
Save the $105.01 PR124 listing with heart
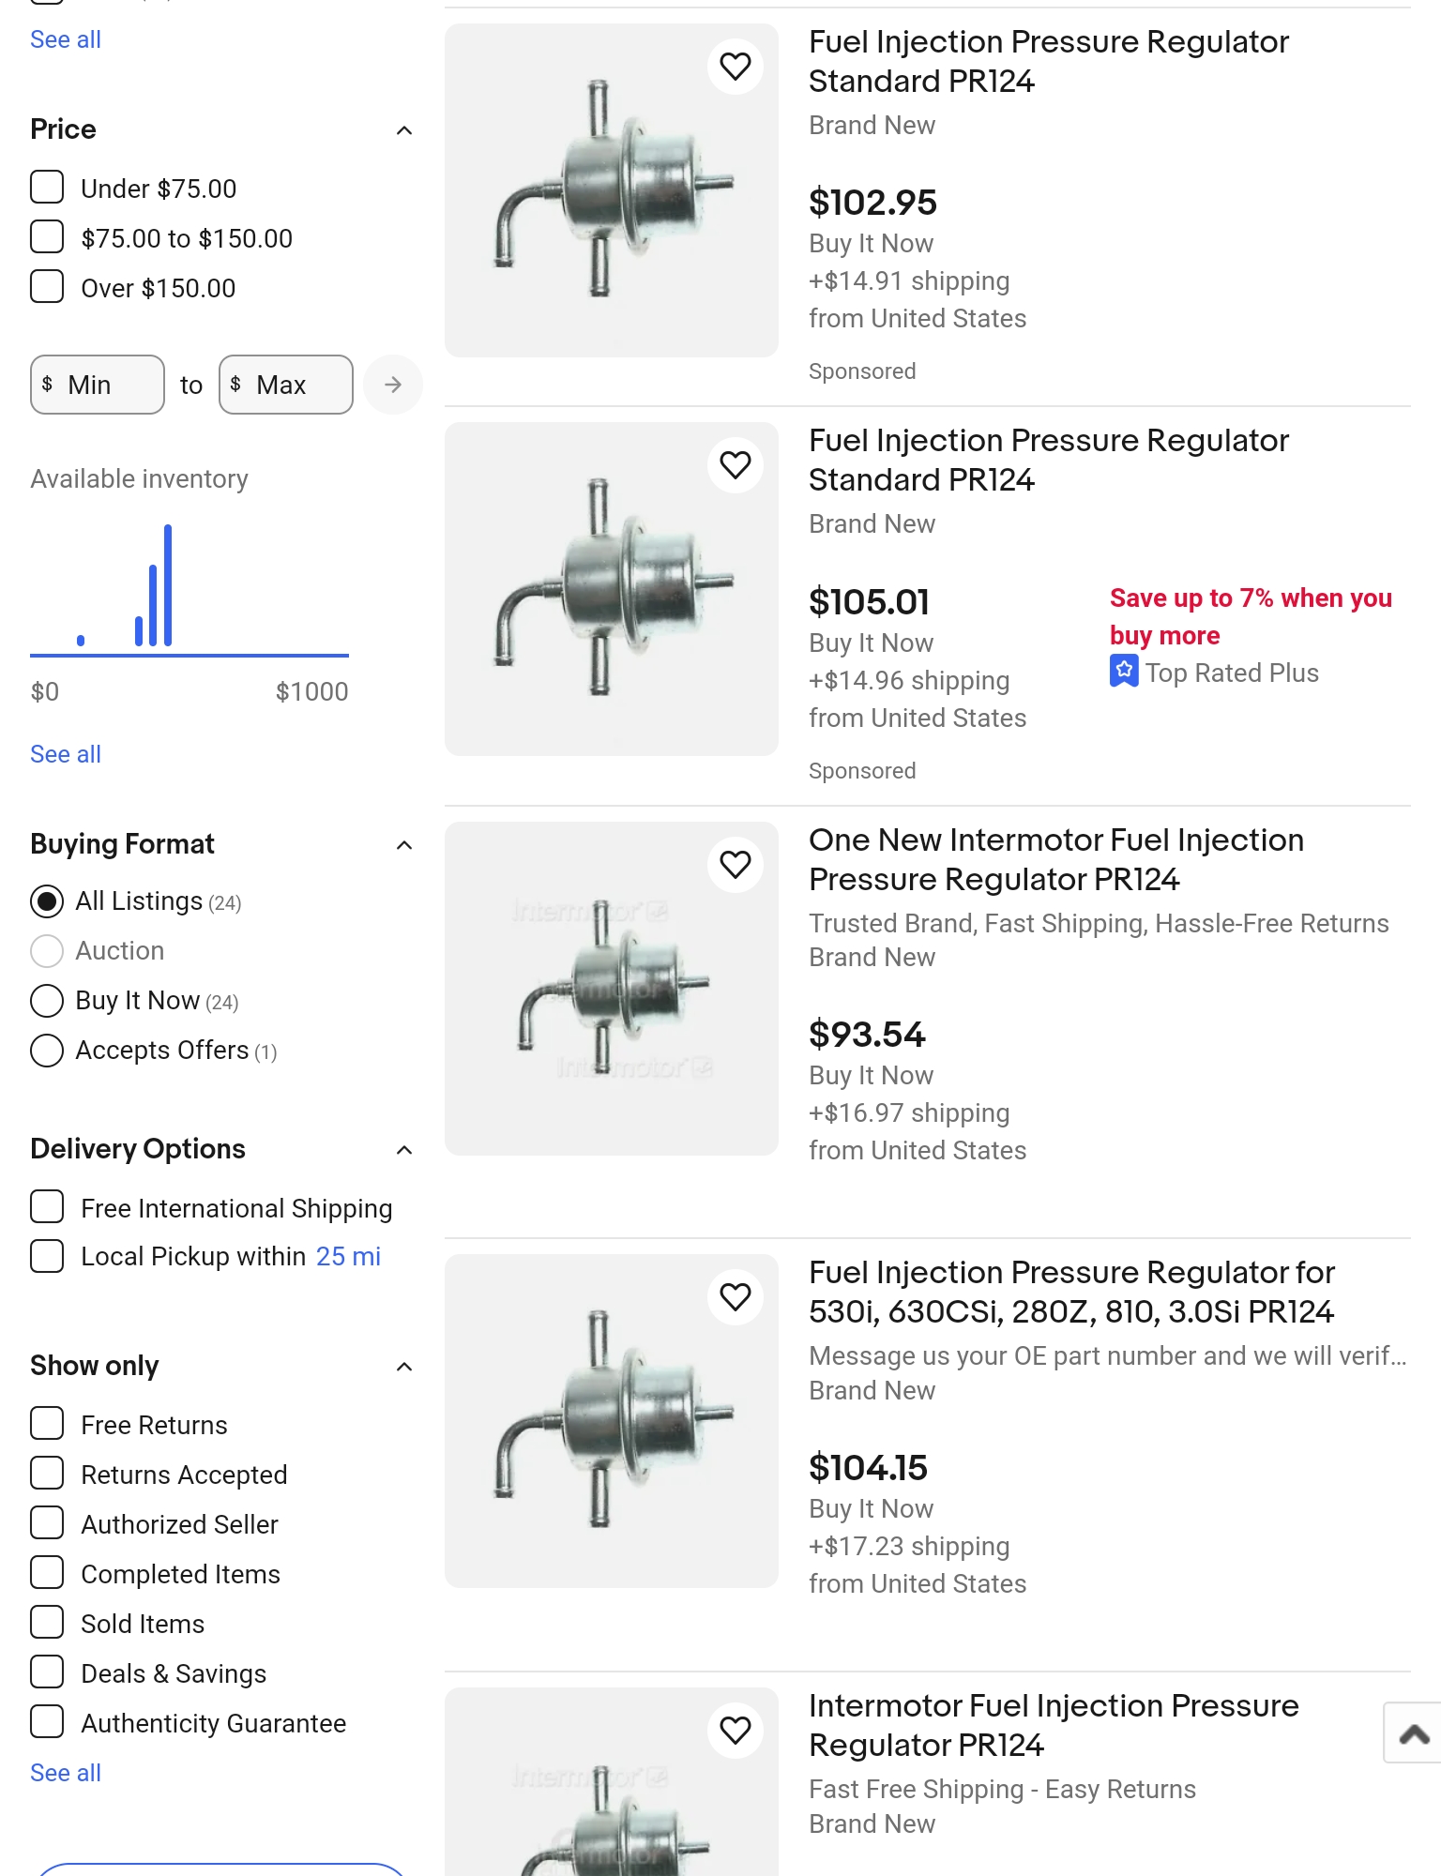[x=736, y=465]
